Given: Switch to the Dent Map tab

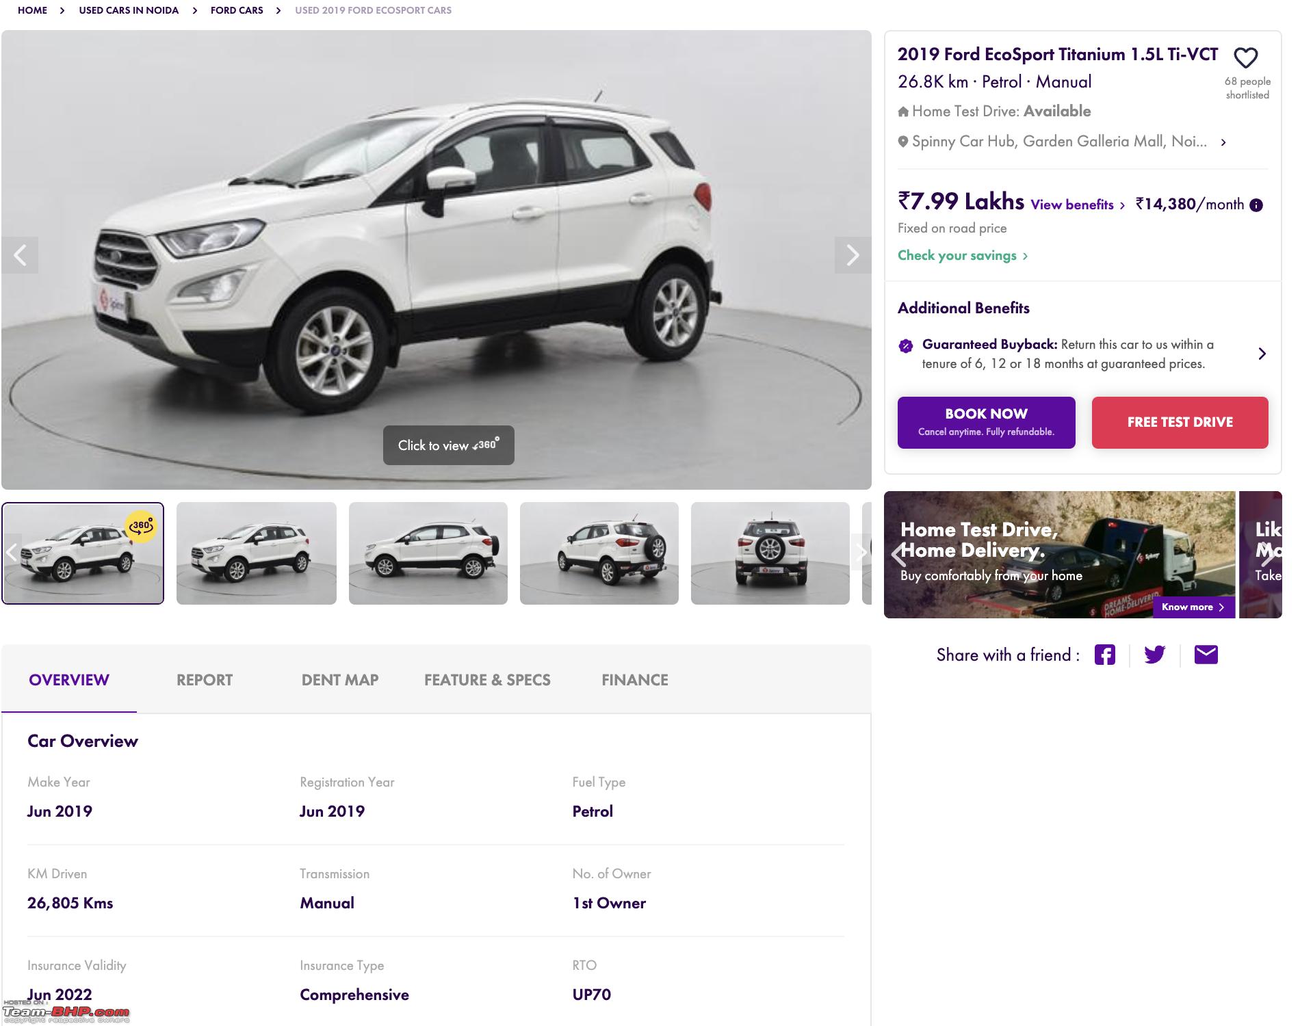Looking at the screenshot, I should coord(340,680).
